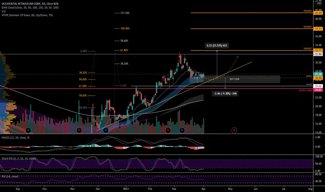This screenshot has width=325, height=192.
Task: Click 50.00 on the Stoch RSI scale
Action: click(318, 164)
